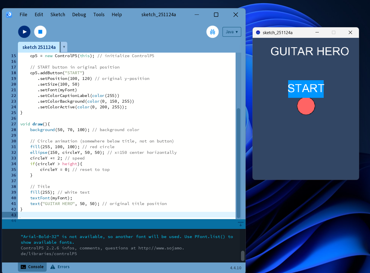This screenshot has height=273, width=370.
Task: Open the Java mode selector
Action: (232, 32)
